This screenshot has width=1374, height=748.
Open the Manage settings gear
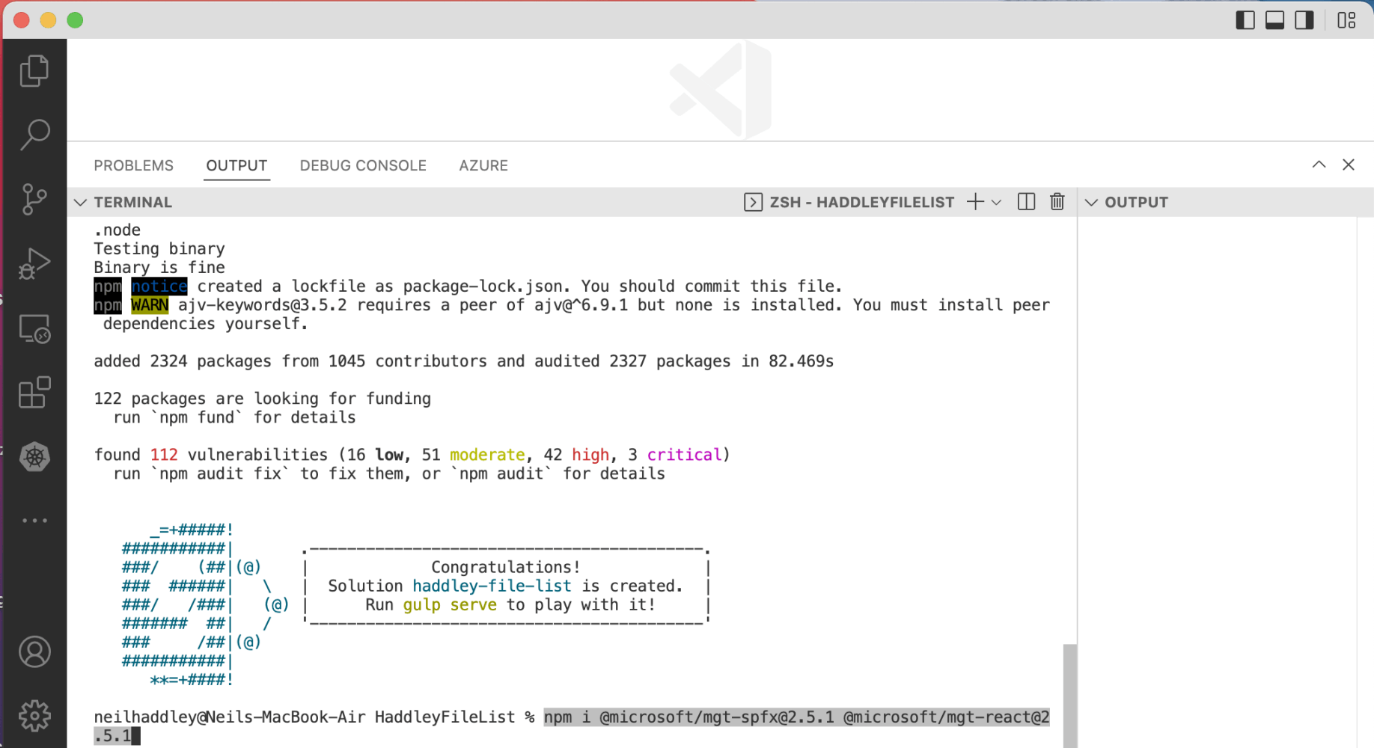(34, 716)
